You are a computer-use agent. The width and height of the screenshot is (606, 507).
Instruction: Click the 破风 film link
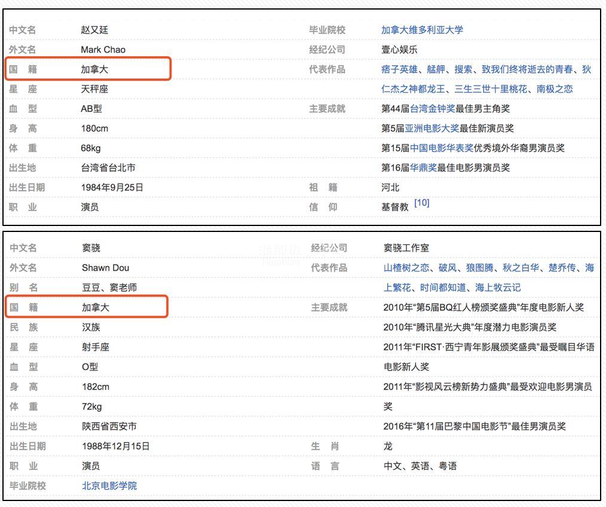pyautogui.click(x=447, y=268)
